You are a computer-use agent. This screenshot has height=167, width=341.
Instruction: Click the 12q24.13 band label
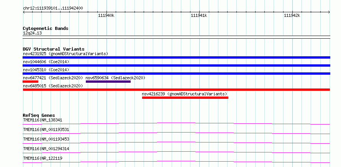tap(32, 33)
